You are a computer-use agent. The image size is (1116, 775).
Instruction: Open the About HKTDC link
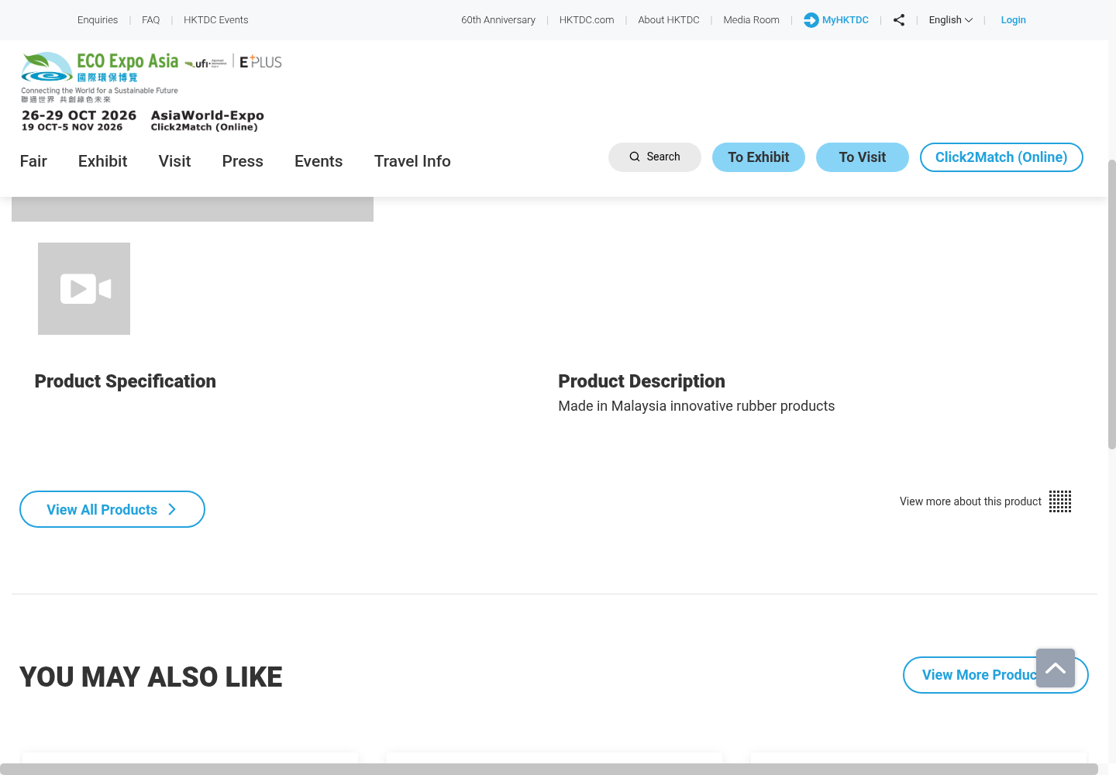[x=669, y=20]
